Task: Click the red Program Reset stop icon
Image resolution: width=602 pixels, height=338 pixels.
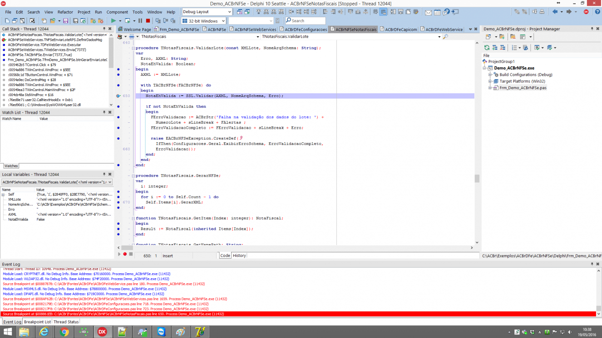Action: tap(148, 21)
